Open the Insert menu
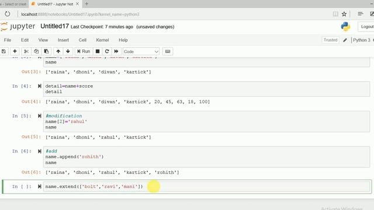This screenshot has width=374, height=210. point(63,40)
